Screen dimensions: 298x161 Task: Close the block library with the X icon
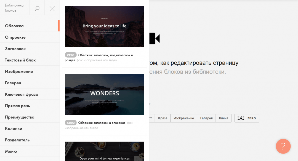point(52,9)
